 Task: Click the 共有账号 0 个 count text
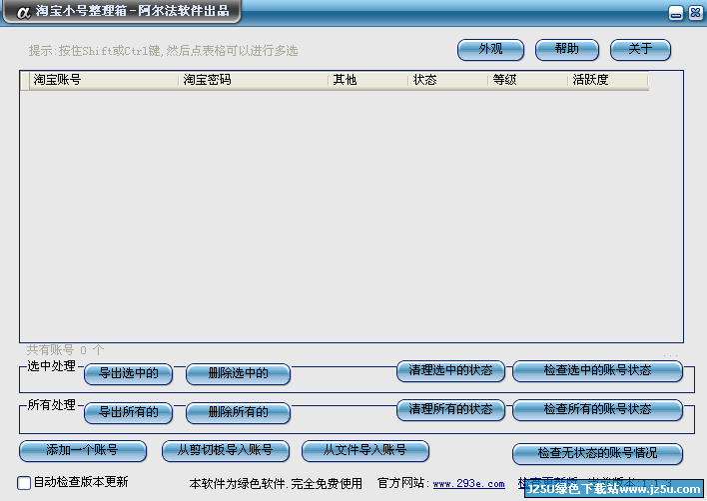(65, 350)
